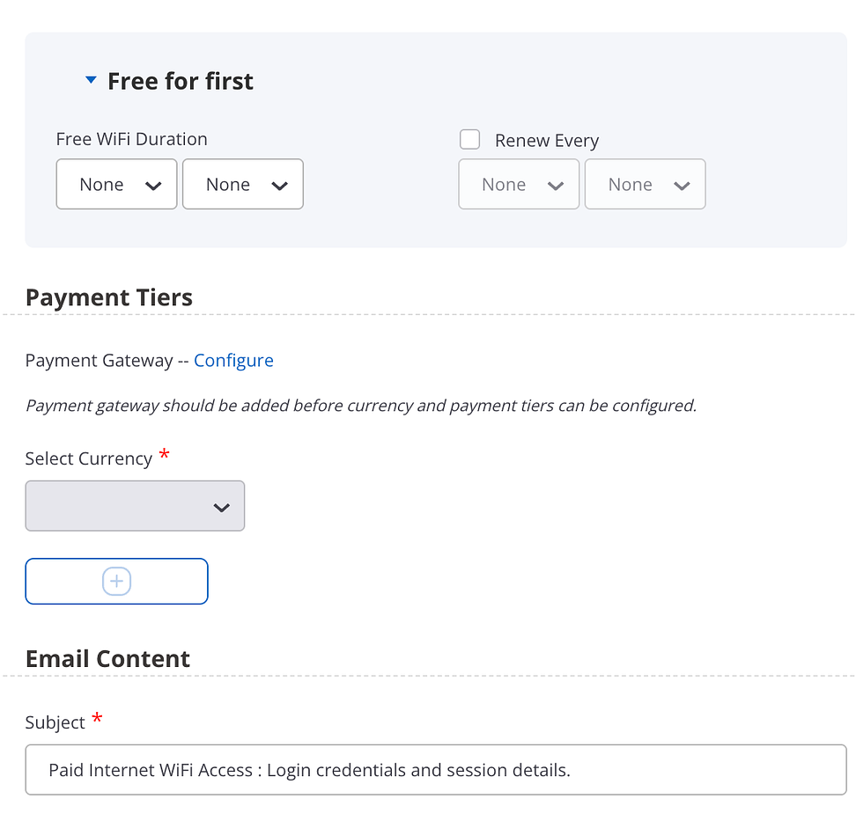Viewport: 856px width, 821px height.
Task: Click the red asterisk beside Select Currency
Action: [x=164, y=456]
